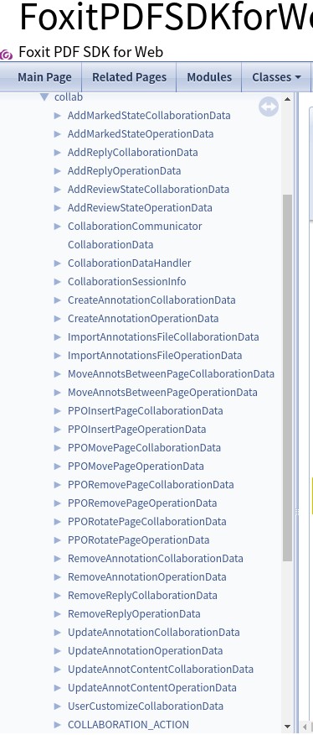Select UpdateAnnotationCollaborationData tree item
Screen dimensions: 313x735
[153, 633]
